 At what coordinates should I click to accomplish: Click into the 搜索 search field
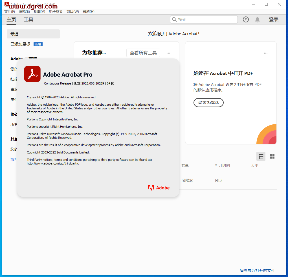point(204,20)
